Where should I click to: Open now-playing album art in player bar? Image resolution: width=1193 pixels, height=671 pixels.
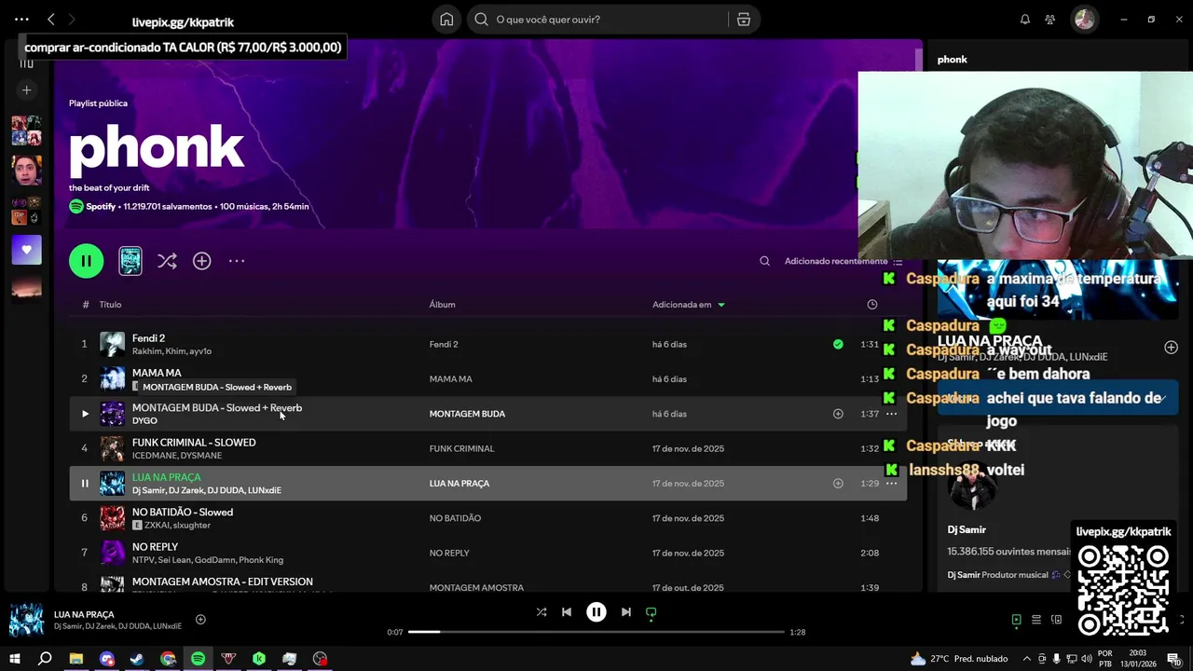pyautogui.click(x=26, y=620)
